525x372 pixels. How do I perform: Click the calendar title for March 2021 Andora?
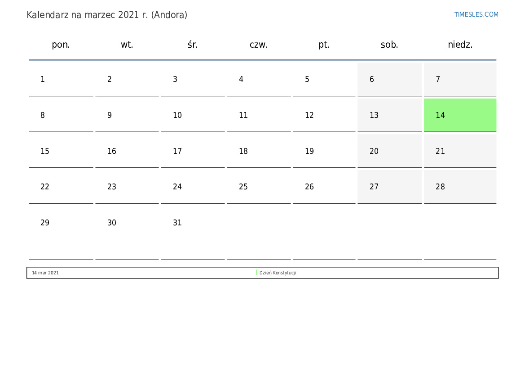107,15
